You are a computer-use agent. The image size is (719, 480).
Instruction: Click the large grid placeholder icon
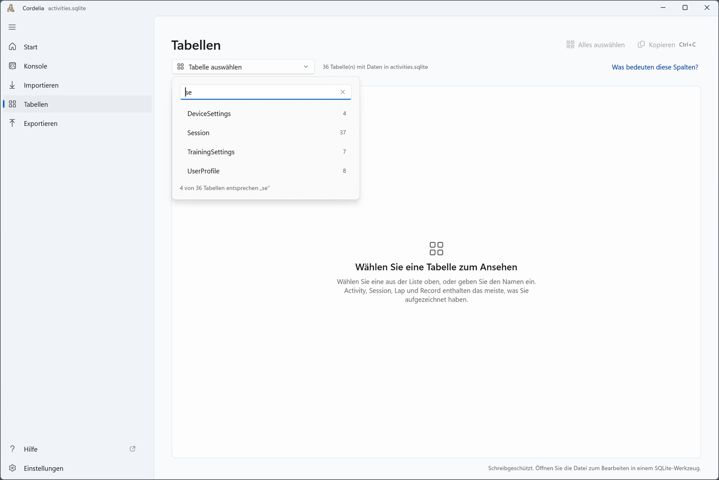tap(436, 249)
